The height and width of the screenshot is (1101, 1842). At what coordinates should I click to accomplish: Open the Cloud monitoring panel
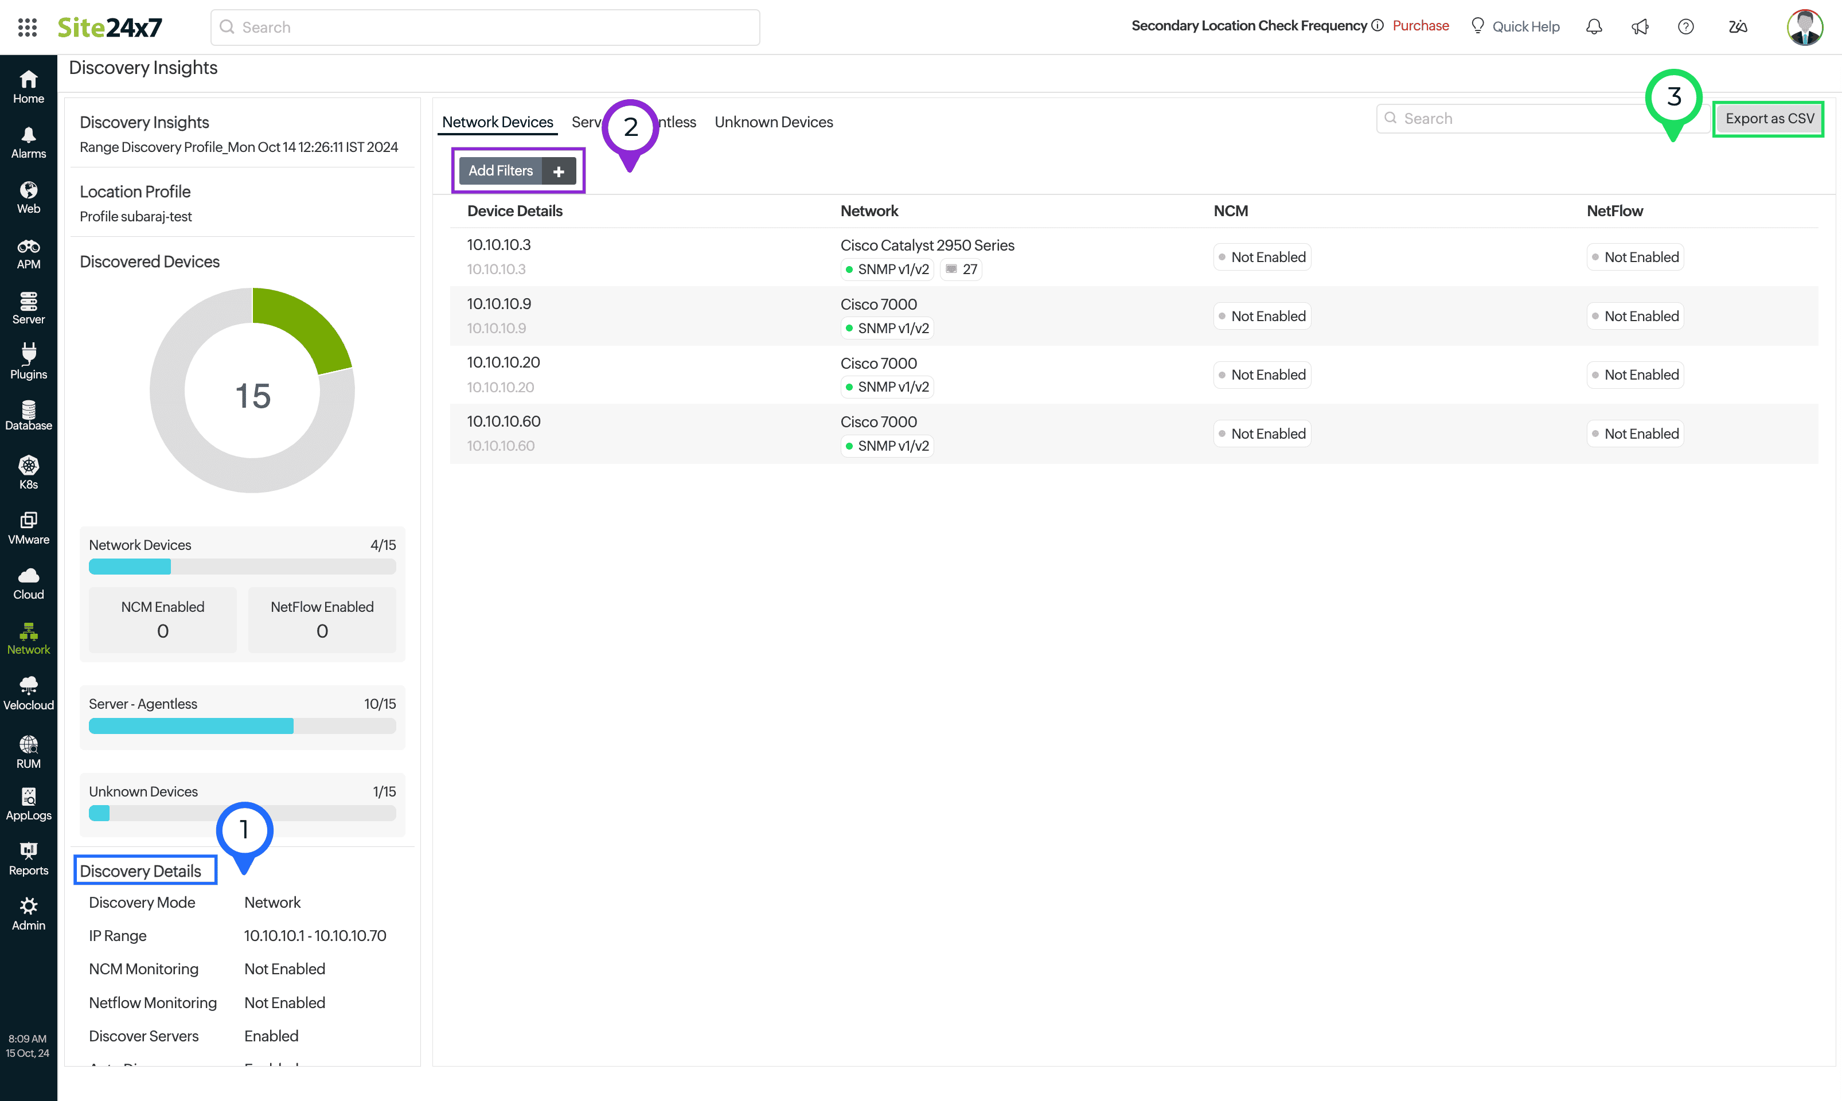[28, 583]
